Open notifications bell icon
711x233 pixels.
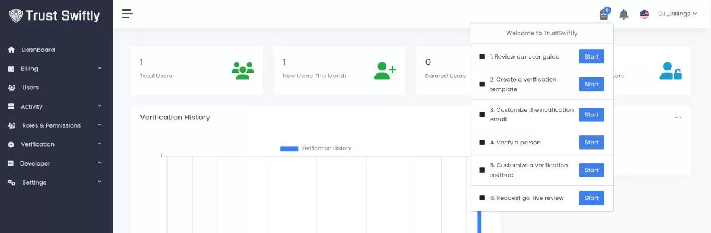pyautogui.click(x=623, y=14)
